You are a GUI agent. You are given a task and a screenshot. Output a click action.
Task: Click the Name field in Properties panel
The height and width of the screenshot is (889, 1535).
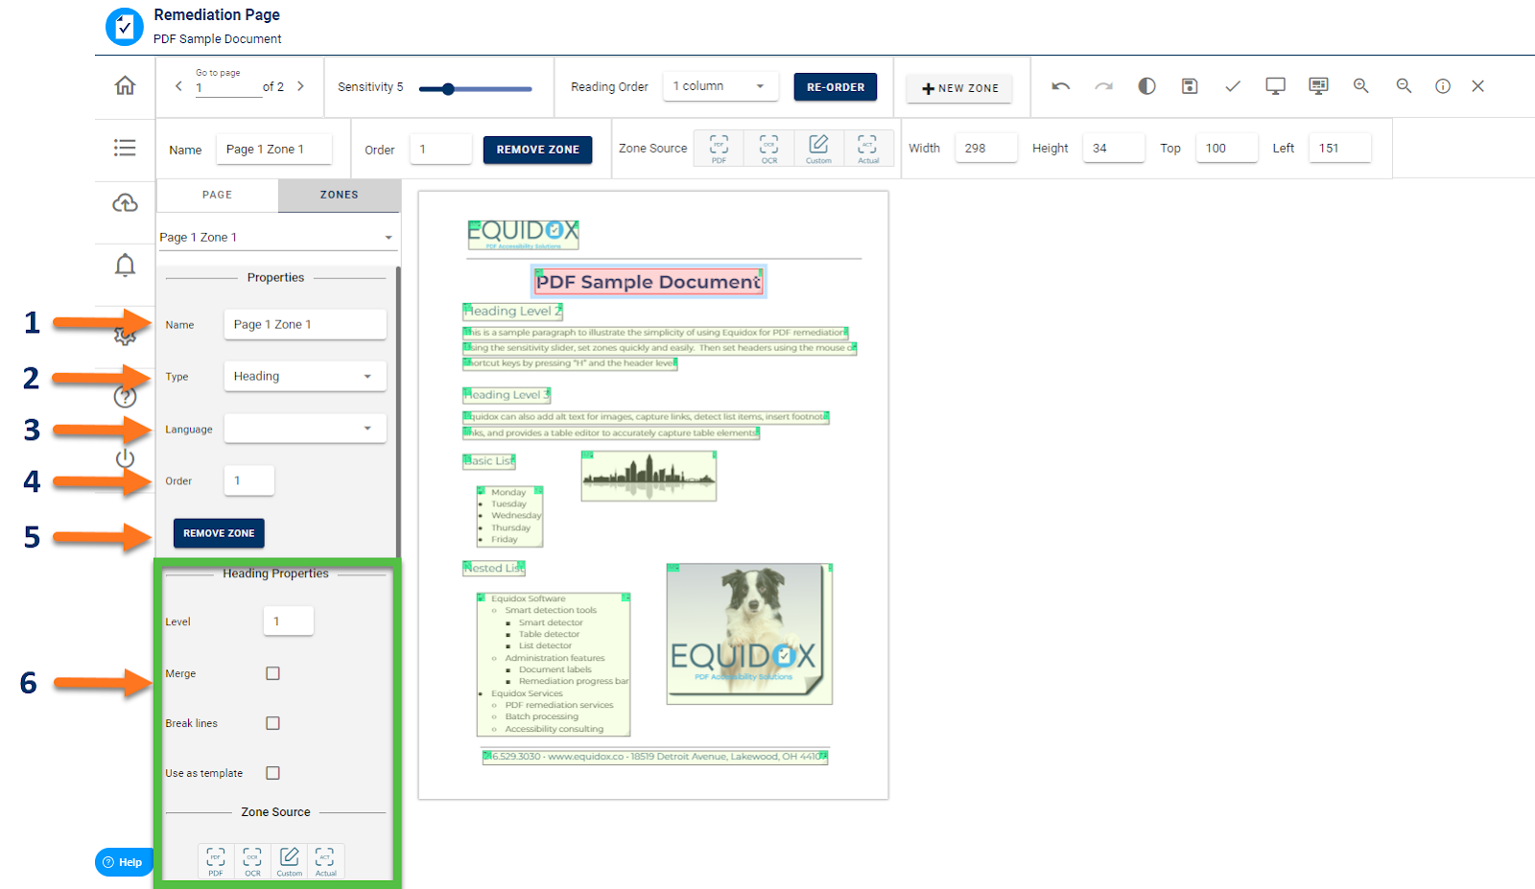(305, 324)
